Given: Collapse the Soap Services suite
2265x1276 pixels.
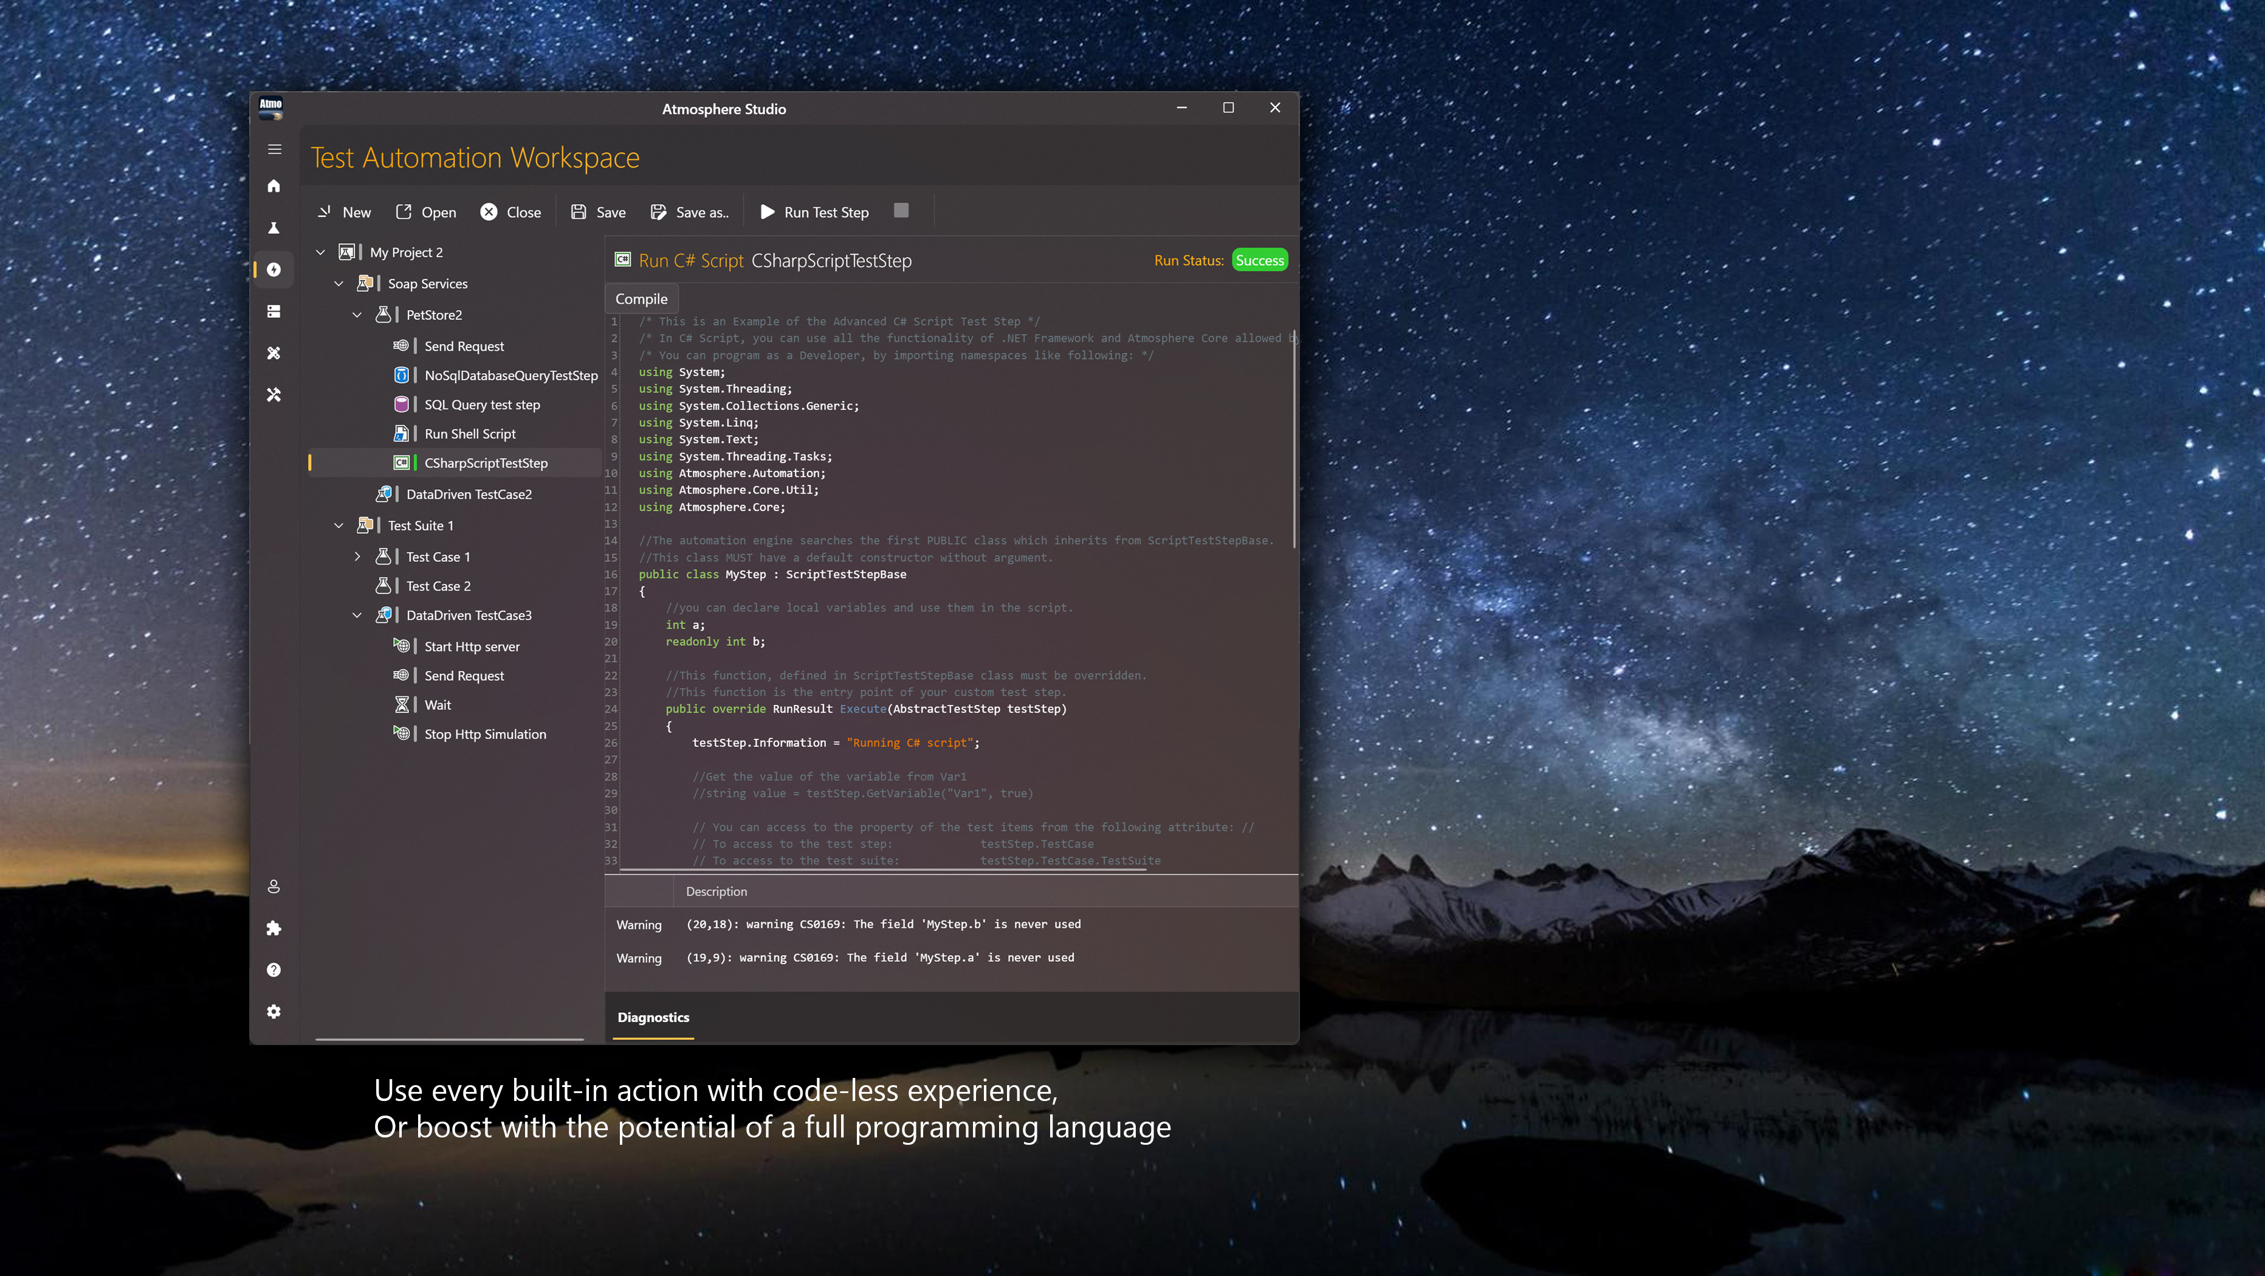Looking at the screenshot, I should (x=339, y=284).
